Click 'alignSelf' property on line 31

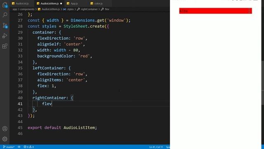tap(48, 44)
